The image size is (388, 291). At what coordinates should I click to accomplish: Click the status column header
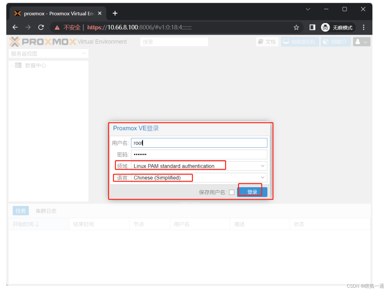[x=330, y=224]
